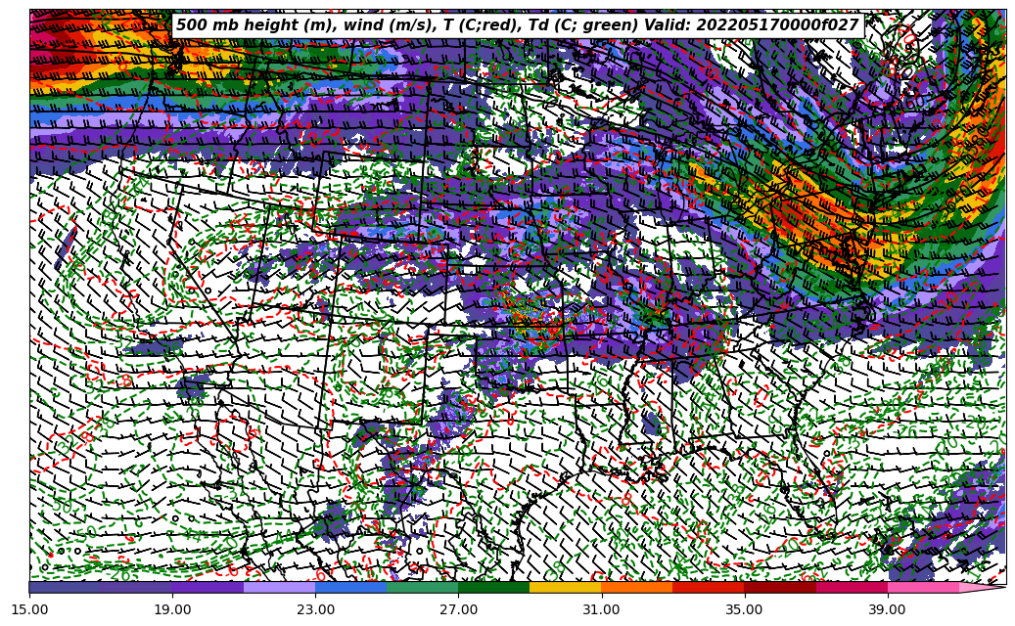Click the 39.00 colorbar tick label
This screenshot has width=1015, height=626.
(x=888, y=609)
